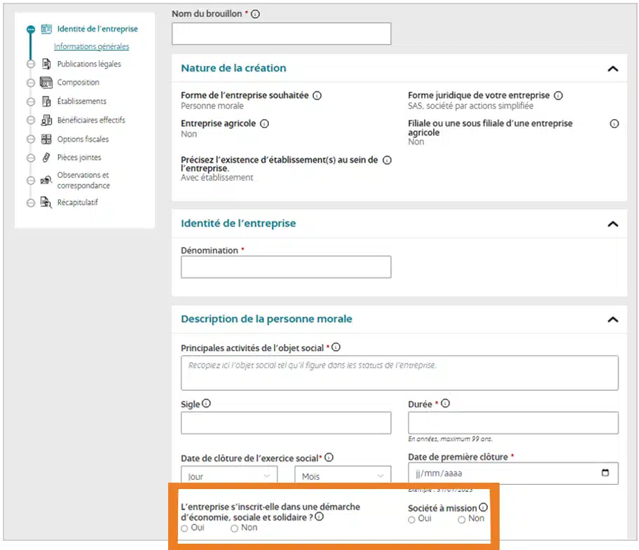Click the info icon beside Nom du brouillon

point(255,14)
